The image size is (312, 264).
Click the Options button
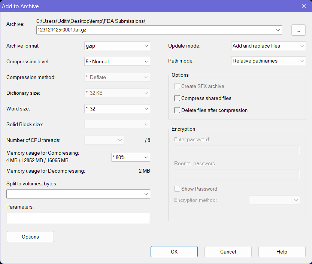[x=30, y=237]
